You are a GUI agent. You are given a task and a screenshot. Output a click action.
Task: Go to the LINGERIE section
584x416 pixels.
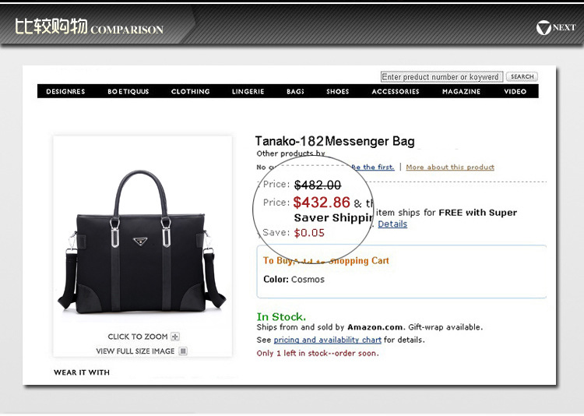[x=248, y=91]
